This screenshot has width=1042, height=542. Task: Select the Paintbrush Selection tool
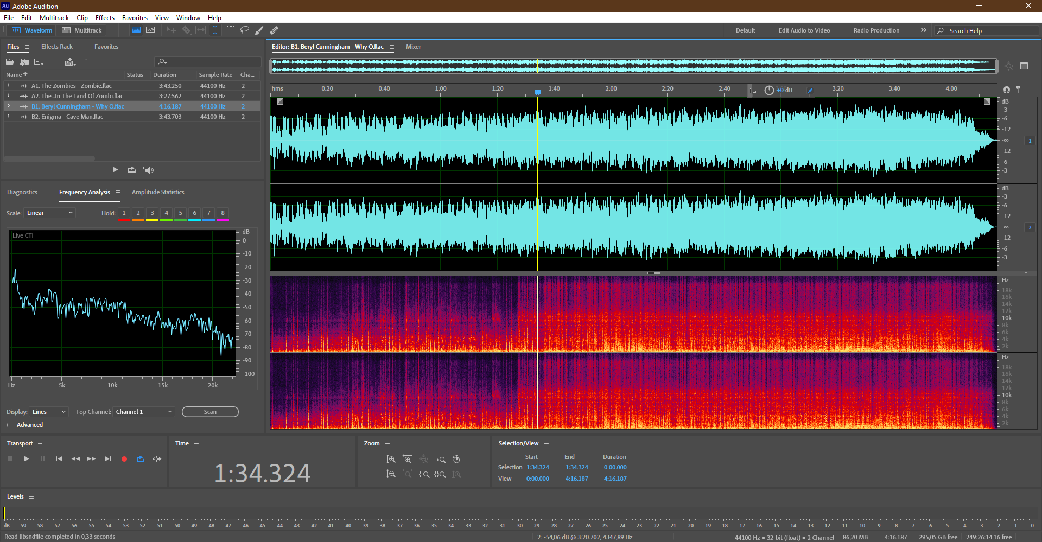[x=259, y=30]
